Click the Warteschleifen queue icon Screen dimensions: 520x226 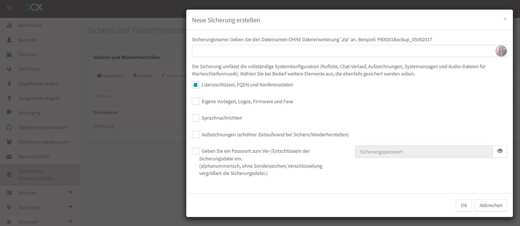pyautogui.click(x=9, y=156)
